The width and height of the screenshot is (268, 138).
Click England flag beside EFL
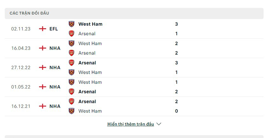pos(43,29)
